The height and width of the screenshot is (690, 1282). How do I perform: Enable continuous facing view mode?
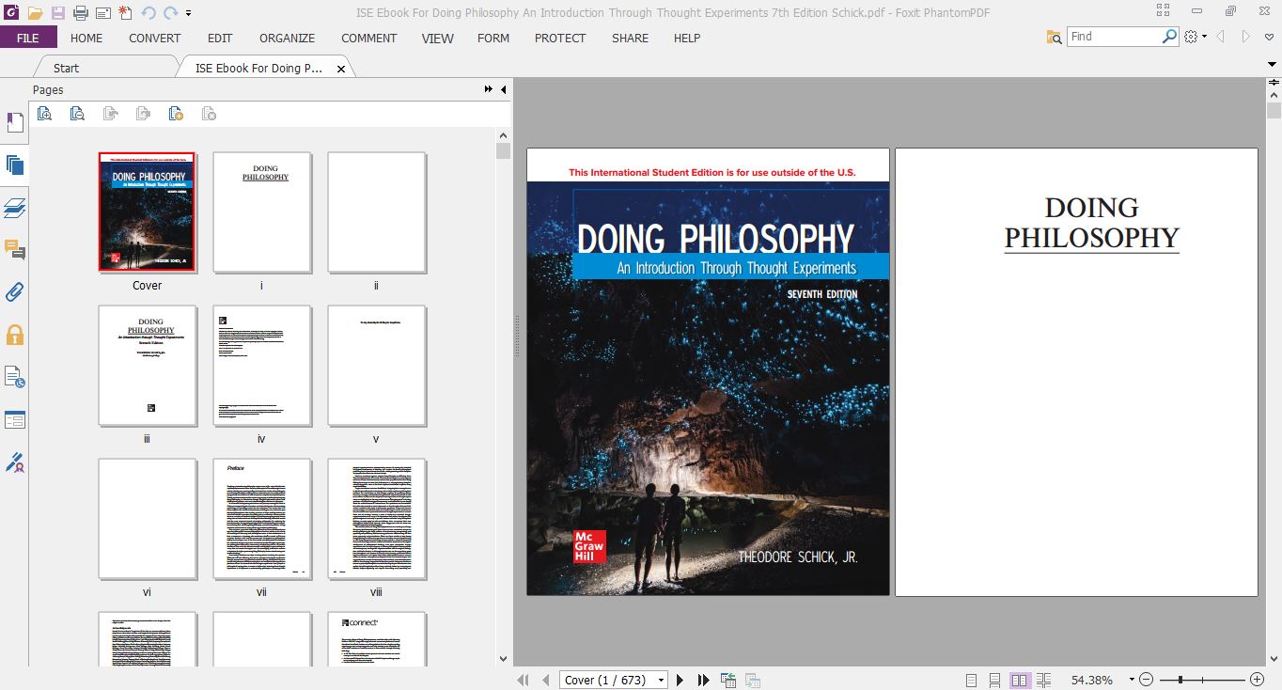coord(1044,680)
